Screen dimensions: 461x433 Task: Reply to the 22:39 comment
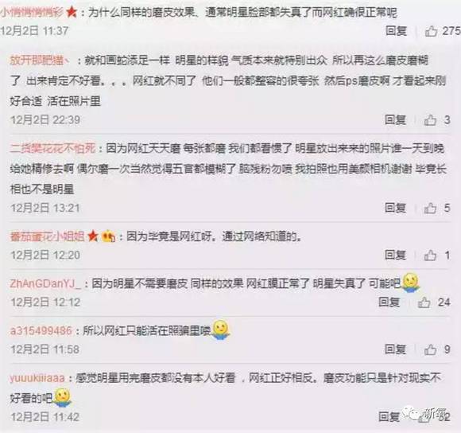coord(396,120)
